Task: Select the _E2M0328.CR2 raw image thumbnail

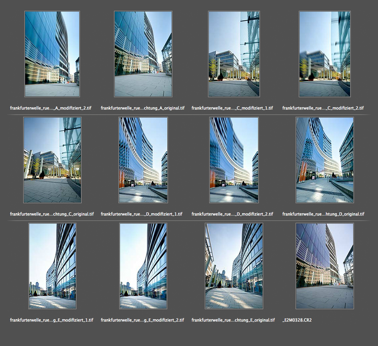Action: [x=324, y=266]
